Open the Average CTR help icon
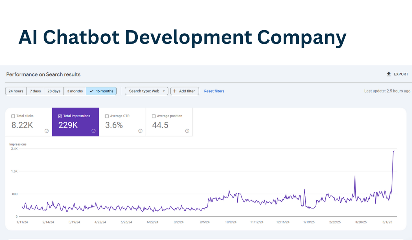Screen dimensions: 412x240 [x=140, y=131]
